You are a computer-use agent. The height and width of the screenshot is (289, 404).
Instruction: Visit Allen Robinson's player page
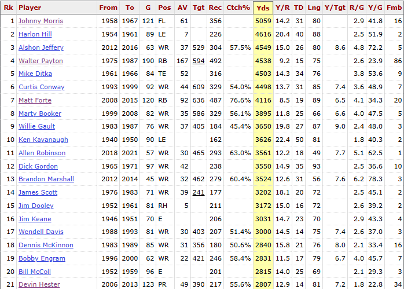pos(42,153)
